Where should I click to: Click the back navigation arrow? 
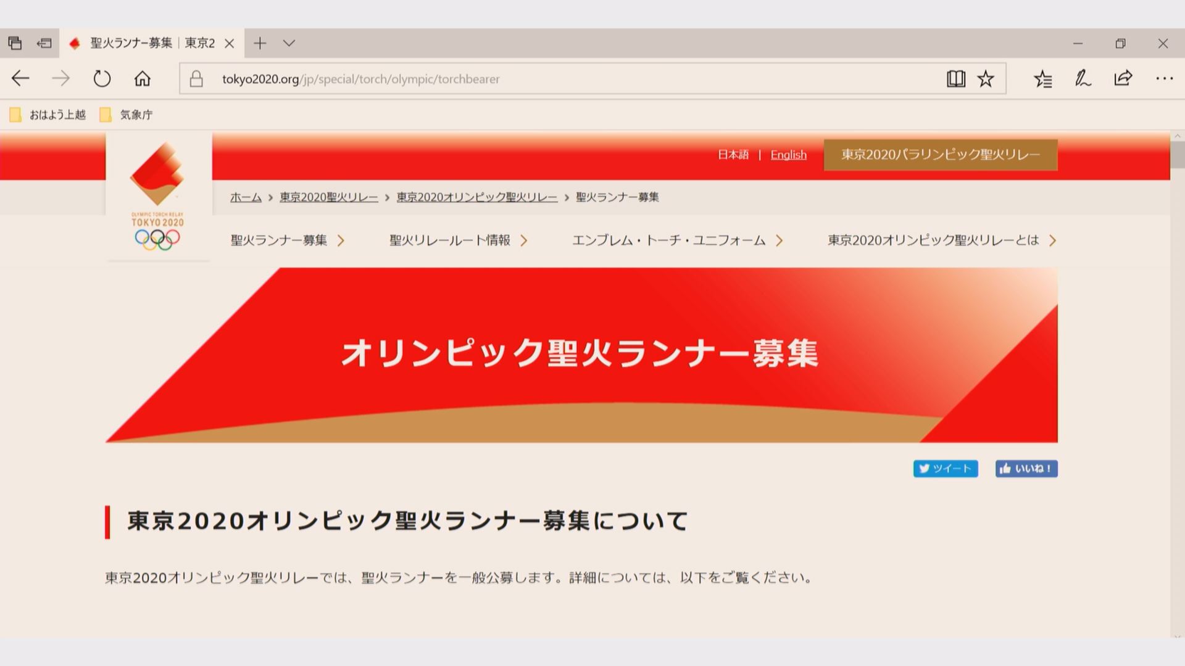[21, 79]
